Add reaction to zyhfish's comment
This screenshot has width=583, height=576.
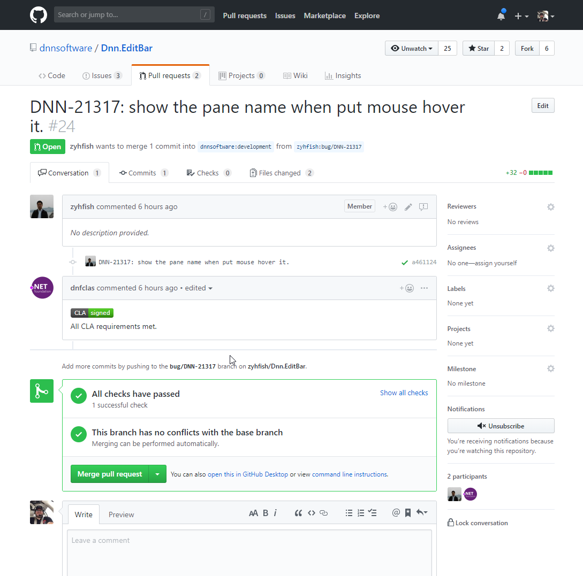pos(390,207)
